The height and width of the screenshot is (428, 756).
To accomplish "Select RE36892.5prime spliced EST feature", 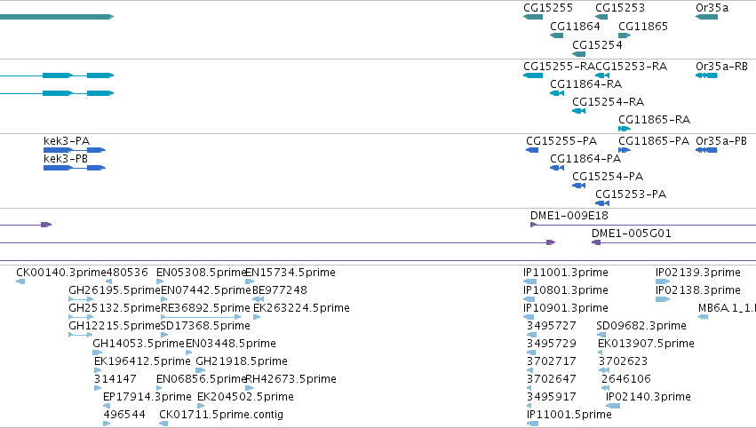I will pyautogui.click(x=201, y=317).
